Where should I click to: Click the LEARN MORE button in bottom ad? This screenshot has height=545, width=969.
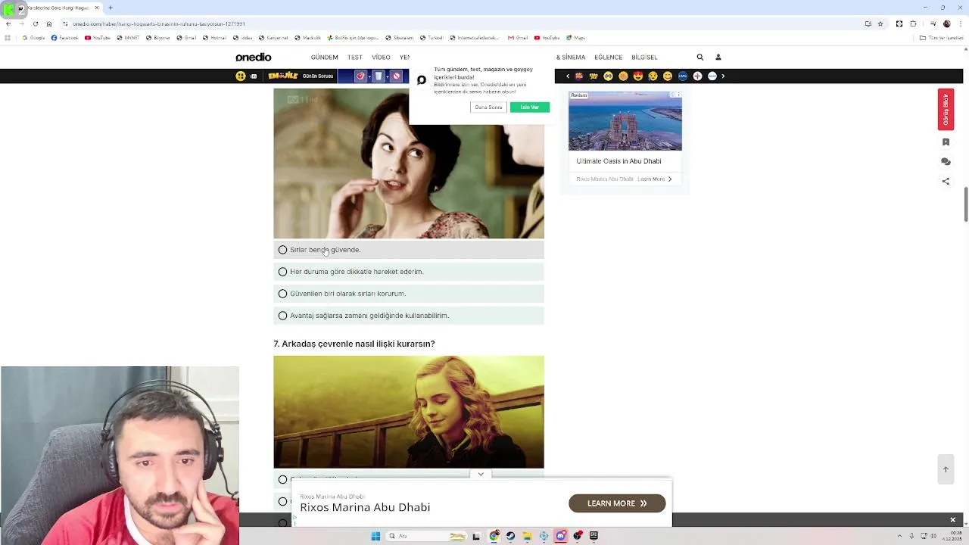point(617,503)
